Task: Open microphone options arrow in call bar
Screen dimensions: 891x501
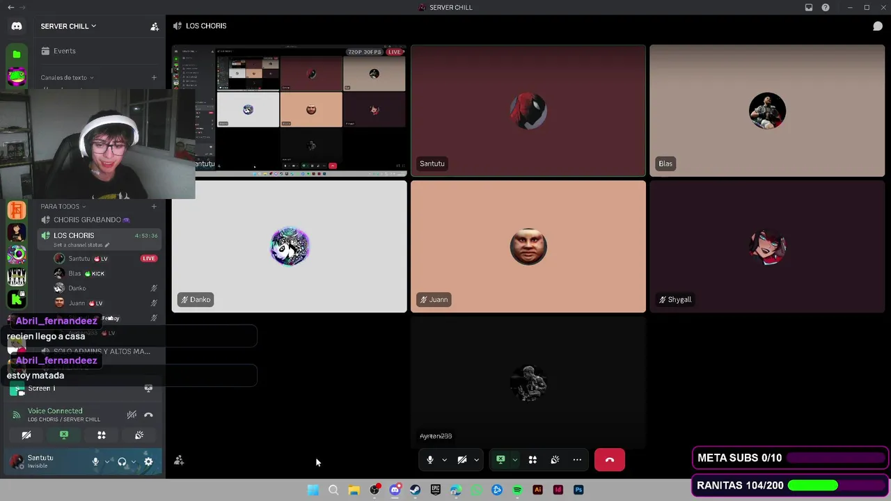Action: pos(444,460)
